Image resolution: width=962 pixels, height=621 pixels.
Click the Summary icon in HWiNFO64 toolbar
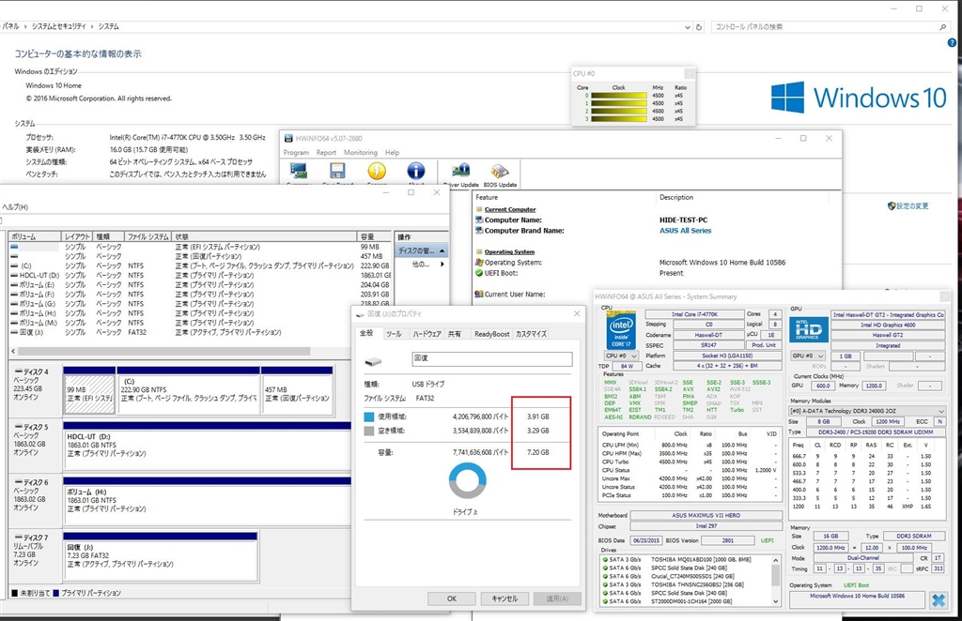click(299, 172)
